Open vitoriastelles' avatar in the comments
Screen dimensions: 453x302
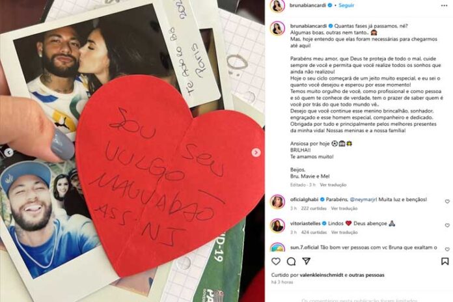click(x=277, y=225)
